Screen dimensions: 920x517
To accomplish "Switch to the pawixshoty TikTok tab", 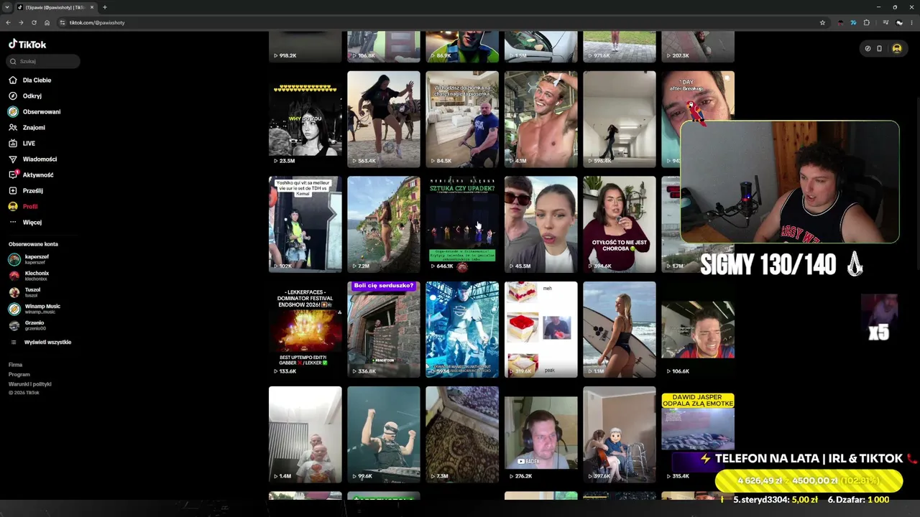I will pyautogui.click(x=56, y=7).
